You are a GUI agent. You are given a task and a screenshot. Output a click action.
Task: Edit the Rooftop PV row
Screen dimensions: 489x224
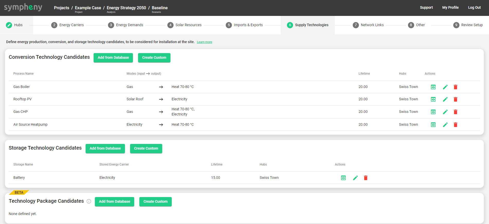(x=445, y=99)
